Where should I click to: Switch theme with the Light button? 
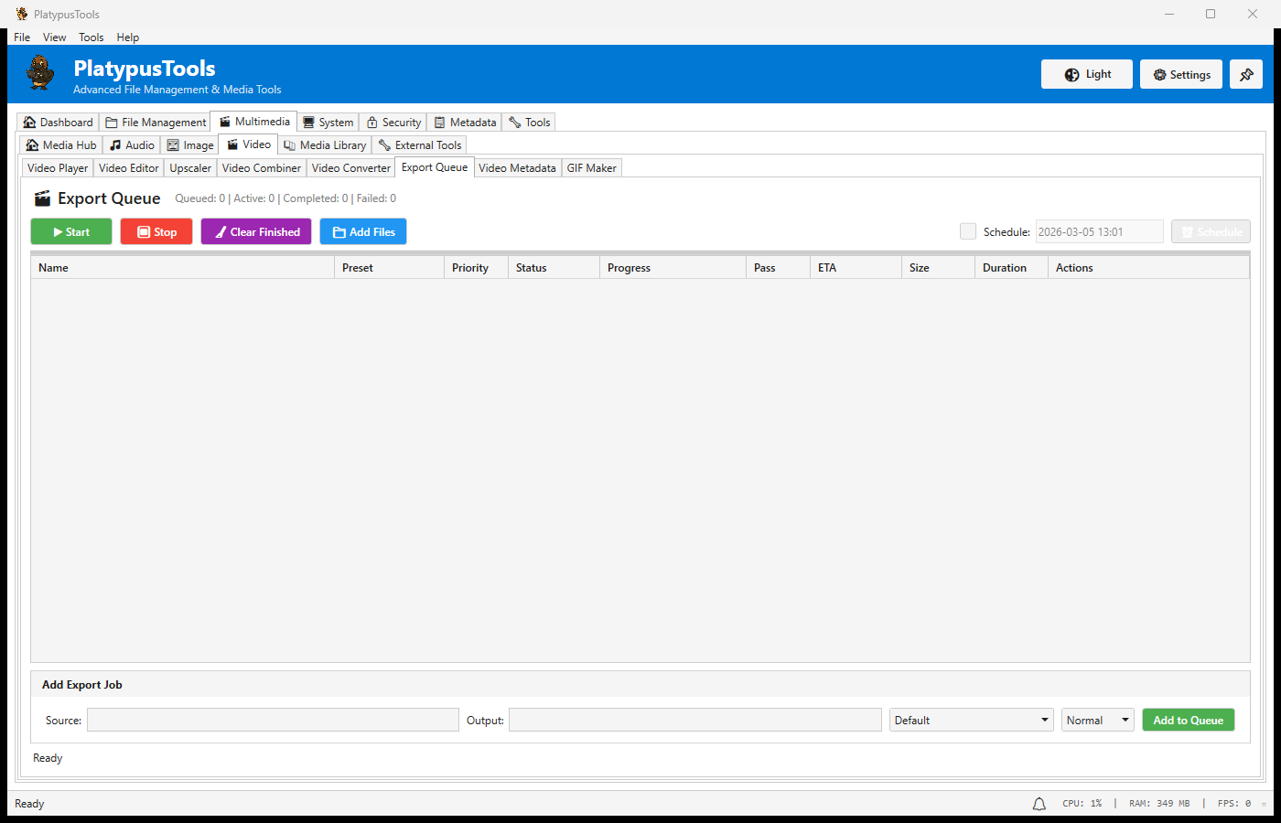click(1086, 75)
